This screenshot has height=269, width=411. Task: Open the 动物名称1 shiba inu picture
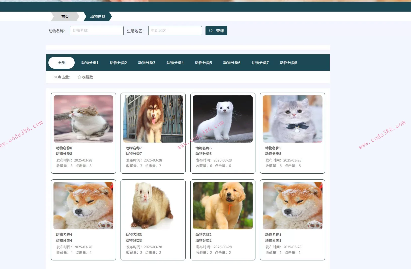point(292,205)
